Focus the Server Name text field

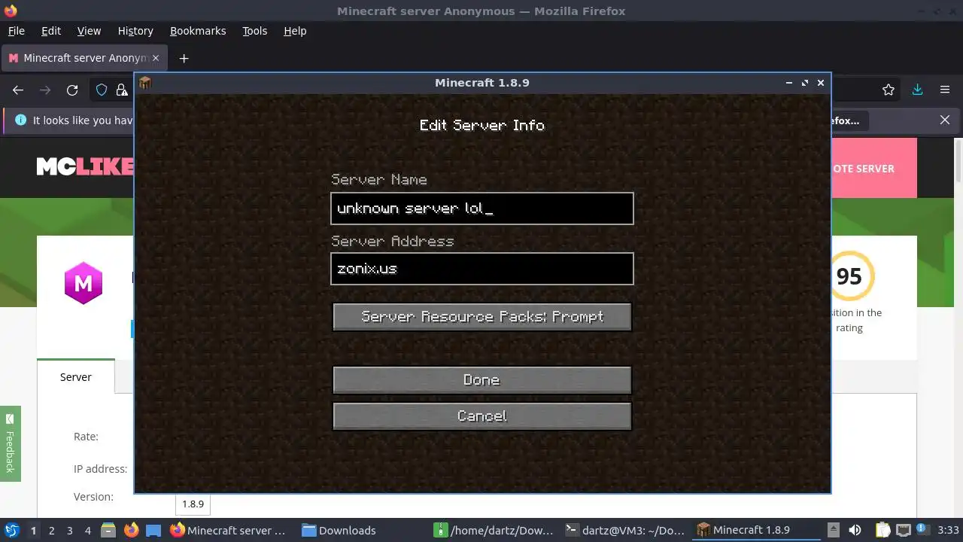pyautogui.click(x=481, y=209)
